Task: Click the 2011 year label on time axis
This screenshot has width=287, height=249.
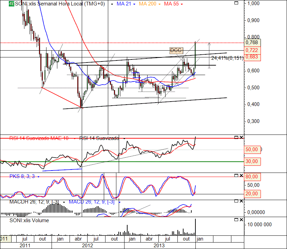Action: [x=25, y=246]
